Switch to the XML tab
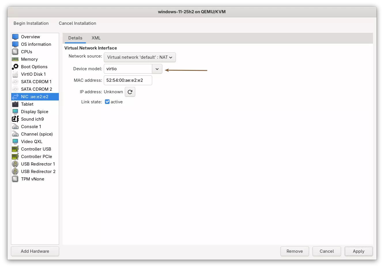 (x=96, y=38)
